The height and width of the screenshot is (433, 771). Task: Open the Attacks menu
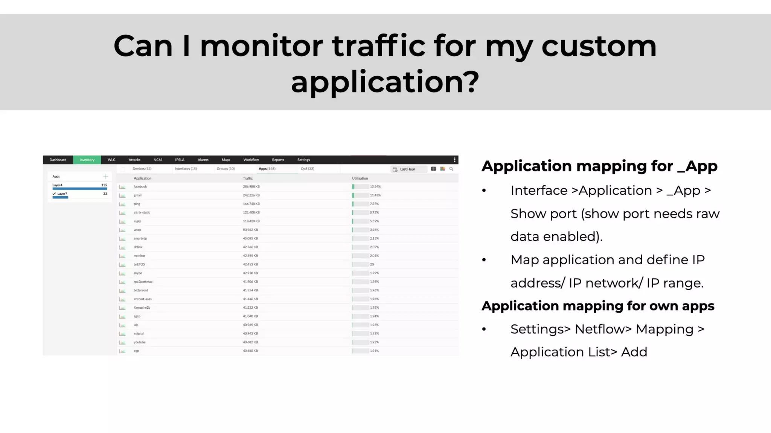pyautogui.click(x=134, y=160)
